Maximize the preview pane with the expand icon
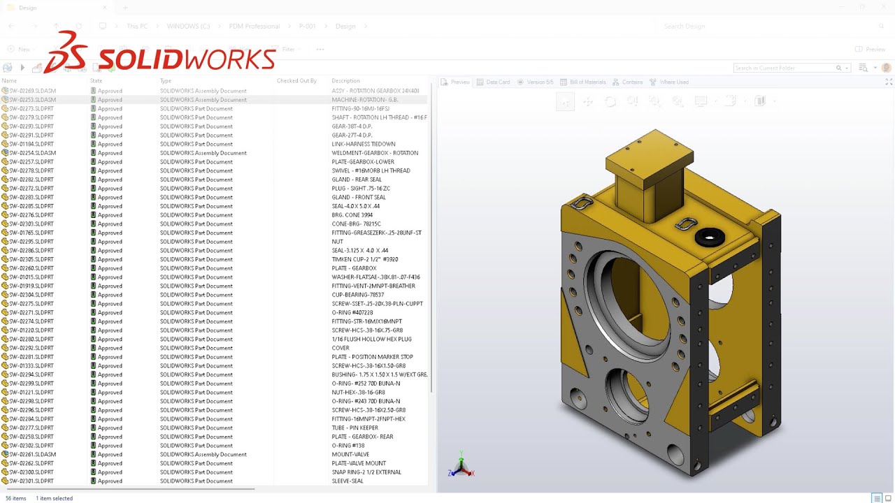 [x=889, y=82]
